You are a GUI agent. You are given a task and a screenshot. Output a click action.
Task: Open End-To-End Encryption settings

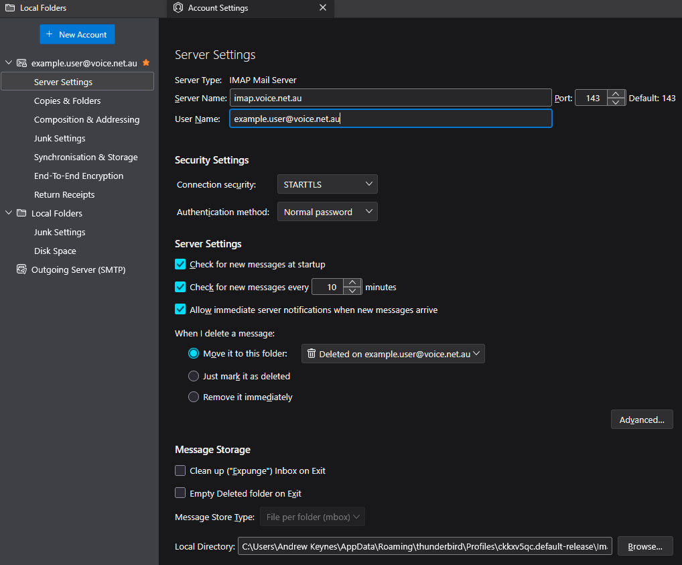point(78,176)
